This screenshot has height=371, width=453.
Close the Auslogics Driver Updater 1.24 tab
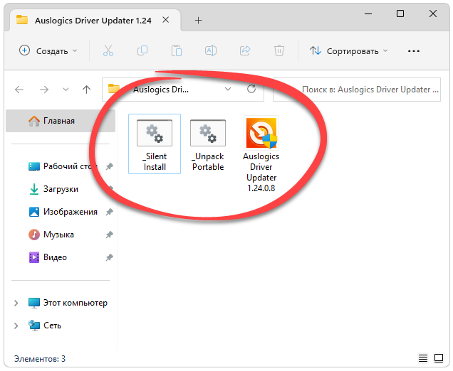(165, 20)
